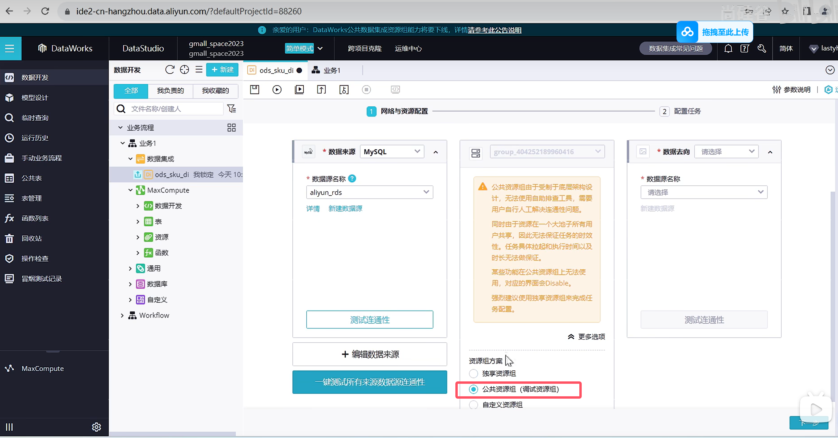Run the task with play icon

click(x=277, y=89)
